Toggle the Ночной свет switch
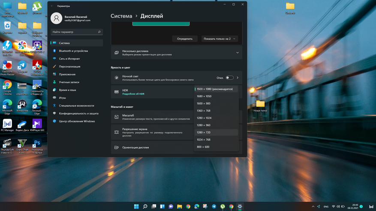 [x=229, y=78]
